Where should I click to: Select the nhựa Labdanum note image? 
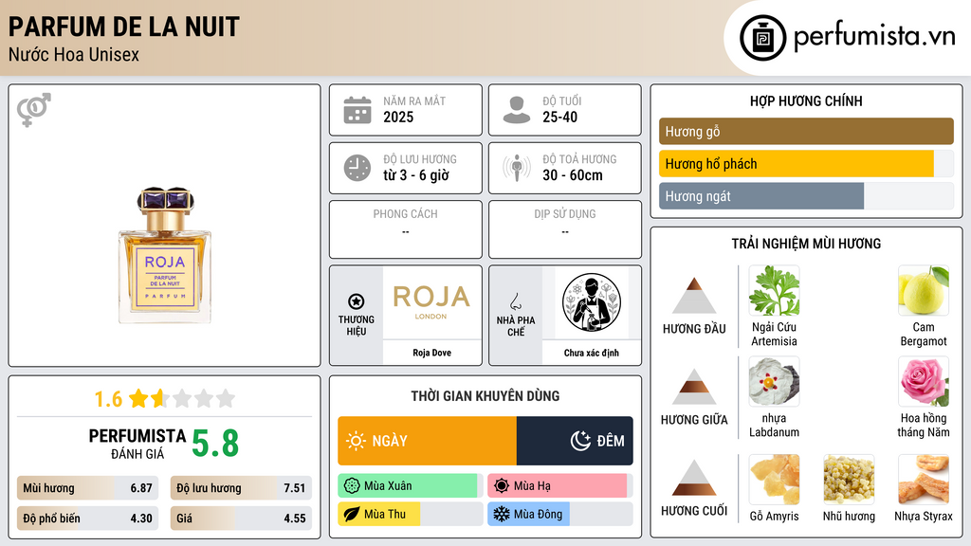[x=774, y=382]
